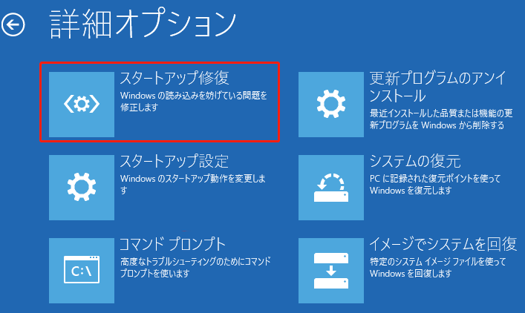The width and height of the screenshot is (525, 313).
Task: Click the gear icon for 更新プログラムのアンインストール
Action: (x=331, y=105)
